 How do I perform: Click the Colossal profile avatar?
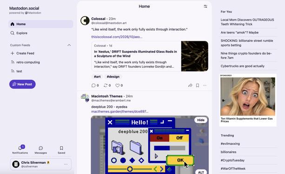[85, 20]
